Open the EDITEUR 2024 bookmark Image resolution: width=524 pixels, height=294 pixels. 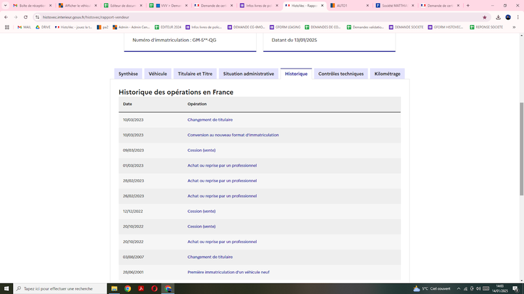point(168,27)
